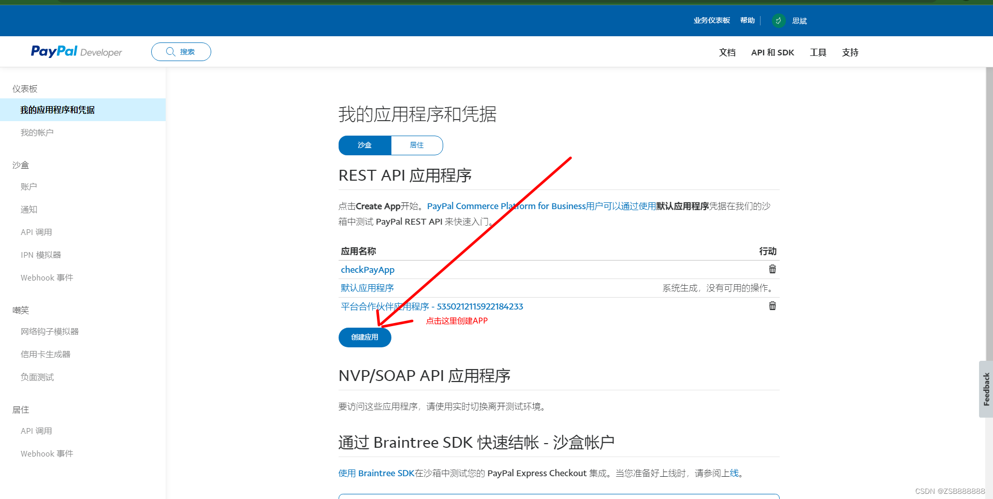Switch to the 沙盒 toggle option
The width and height of the screenshot is (993, 499).
365,145
